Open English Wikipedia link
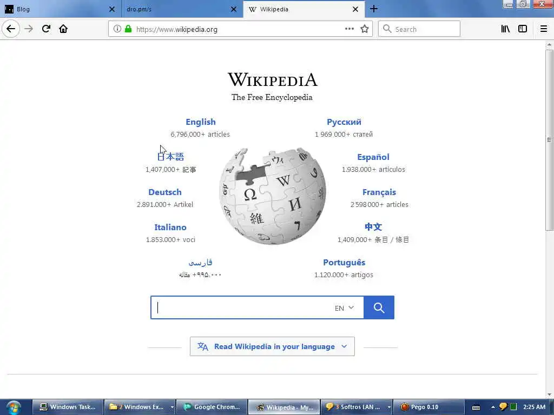The image size is (554, 415). (201, 122)
